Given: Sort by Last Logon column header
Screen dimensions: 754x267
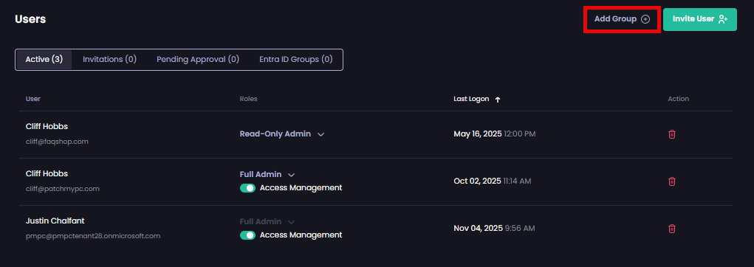Looking at the screenshot, I should [471, 99].
